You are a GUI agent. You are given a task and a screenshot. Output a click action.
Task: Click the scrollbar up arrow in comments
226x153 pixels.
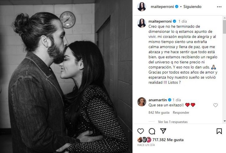pos(225,18)
